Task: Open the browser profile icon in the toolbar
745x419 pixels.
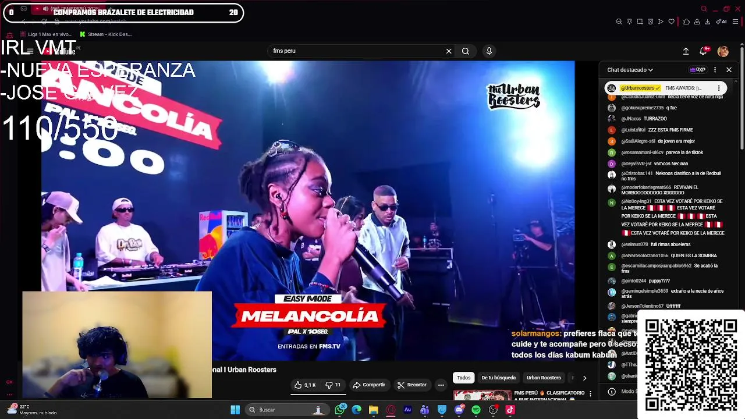Action: 697,22
